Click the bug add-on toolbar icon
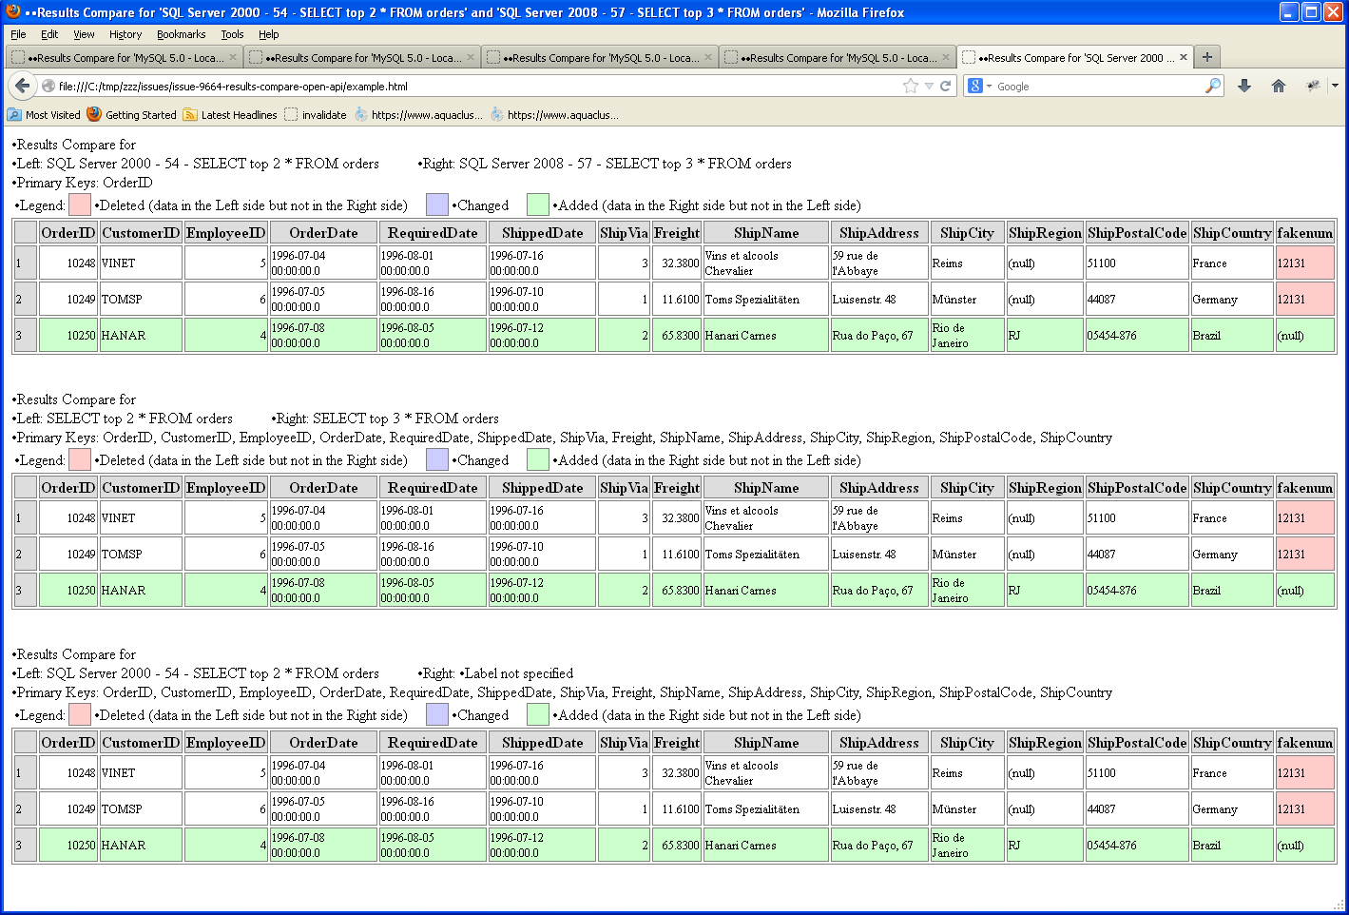Viewport: 1349px width, 915px height. coord(1313,86)
